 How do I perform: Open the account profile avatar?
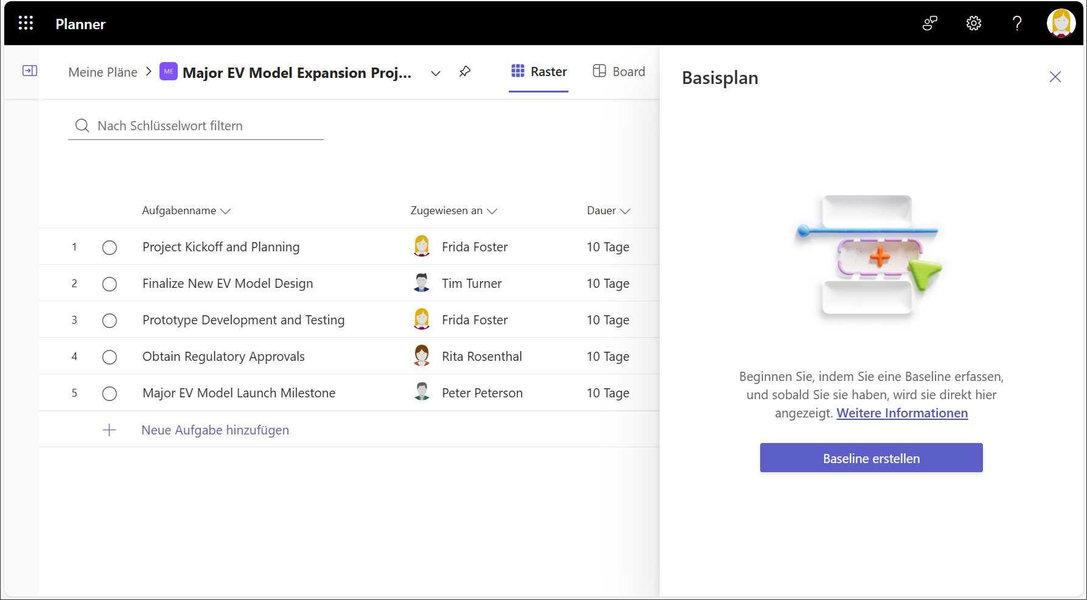click(x=1061, y=23)
